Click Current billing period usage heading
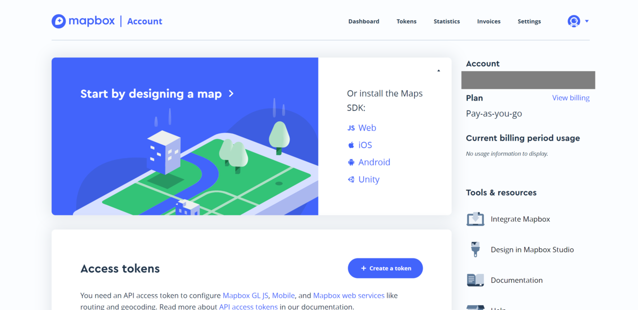The width and height of the screenshot is (638, 310). point(523,138)
